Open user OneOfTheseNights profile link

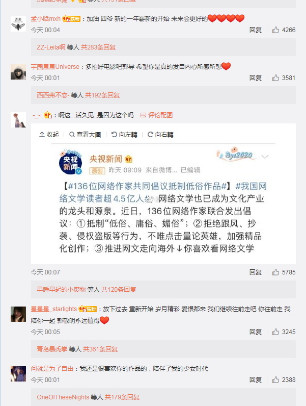63,397
